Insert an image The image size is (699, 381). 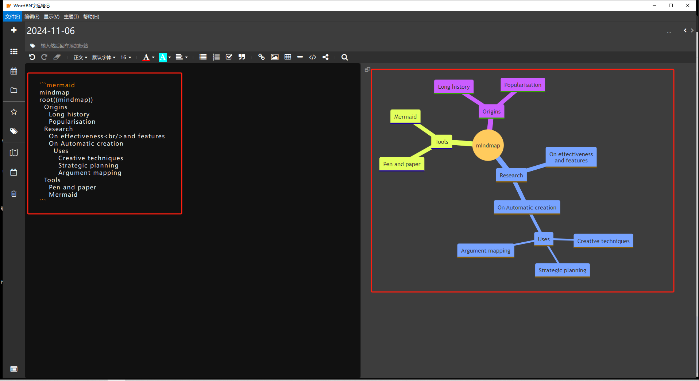pyautogui.click(x=275, y=57)
